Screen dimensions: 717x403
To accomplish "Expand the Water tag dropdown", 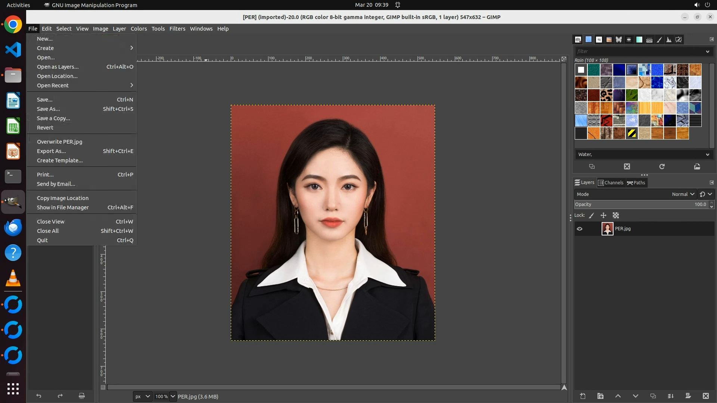I will pyautogui.click(x=707, y=154).
